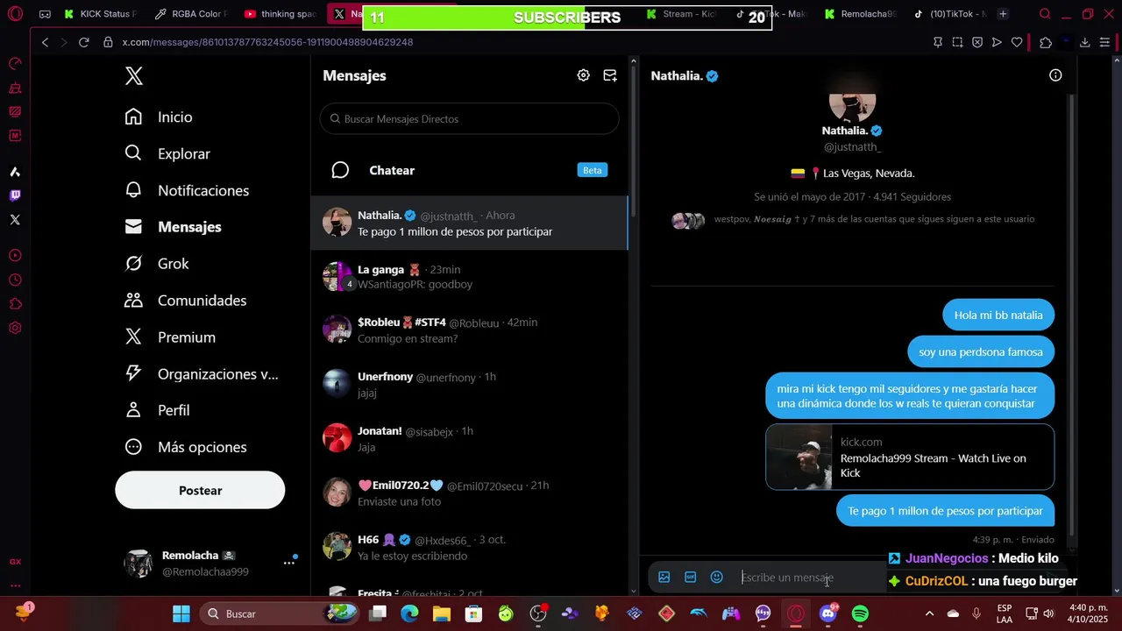
Task: Open H66 conversation
Action: pos(469,549)
